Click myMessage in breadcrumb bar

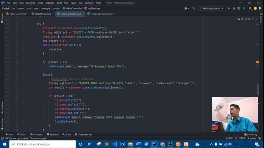(92, 8)
